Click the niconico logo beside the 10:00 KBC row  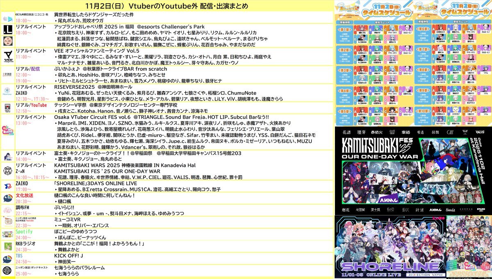pyautogui.click(x=7, y=19)
